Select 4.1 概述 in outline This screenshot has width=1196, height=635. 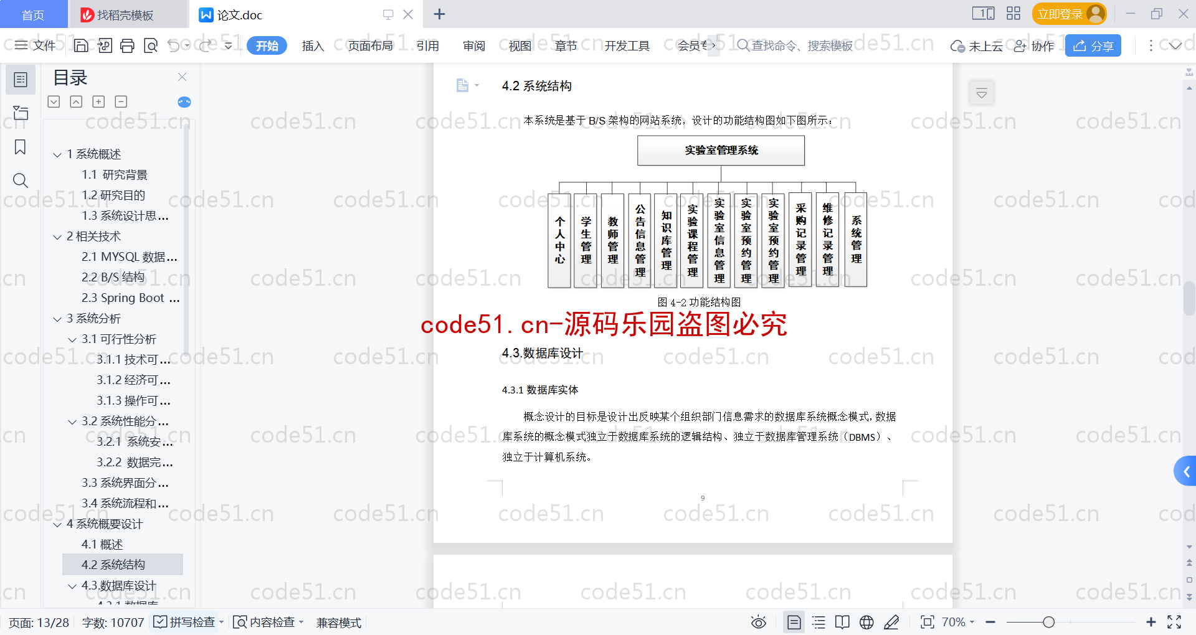pos(102,545)
